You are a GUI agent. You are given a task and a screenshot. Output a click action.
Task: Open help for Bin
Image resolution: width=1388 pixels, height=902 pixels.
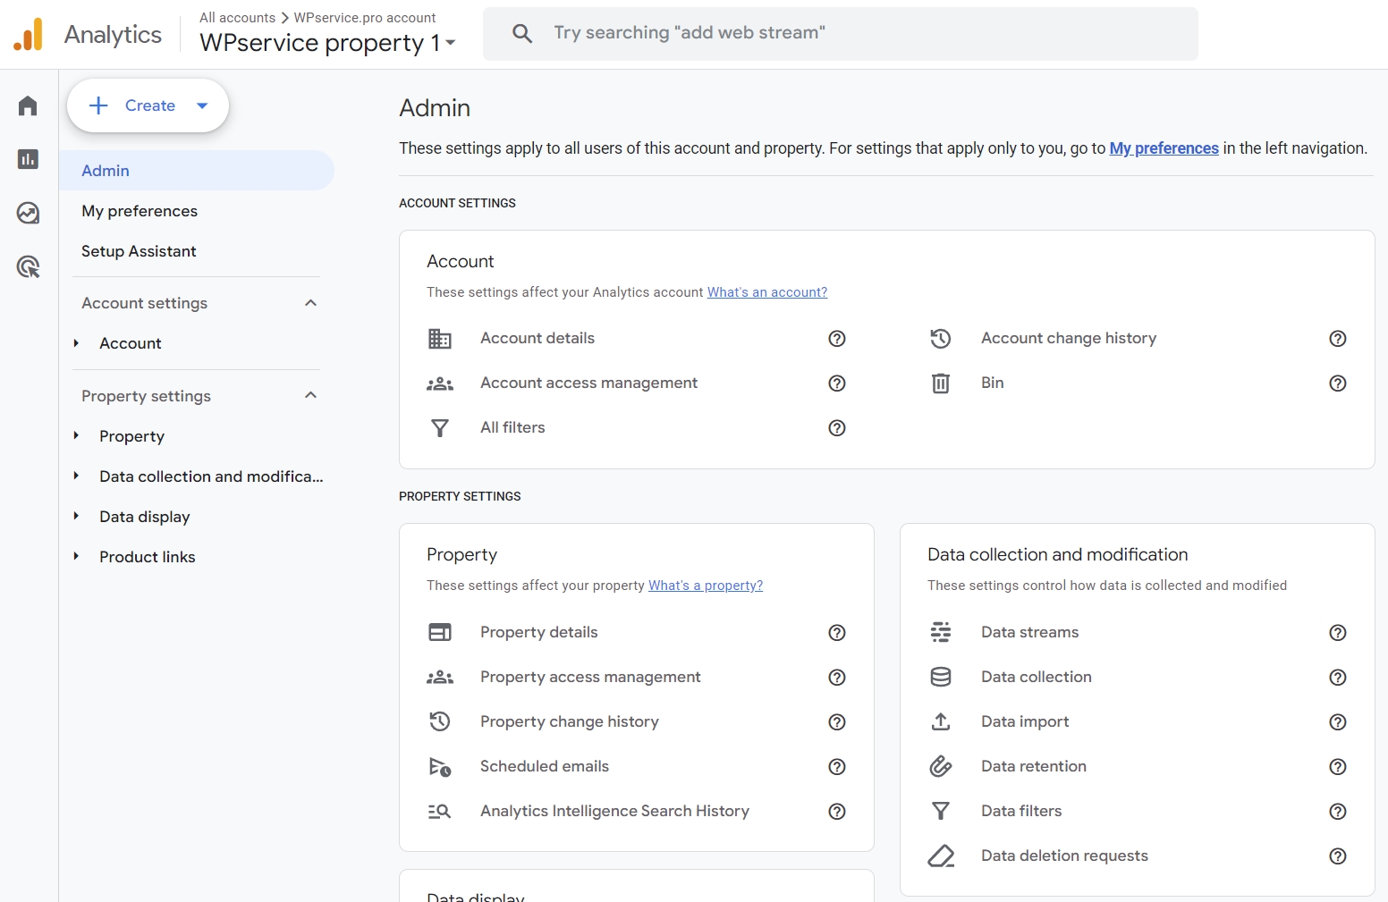coord(1338,384)
